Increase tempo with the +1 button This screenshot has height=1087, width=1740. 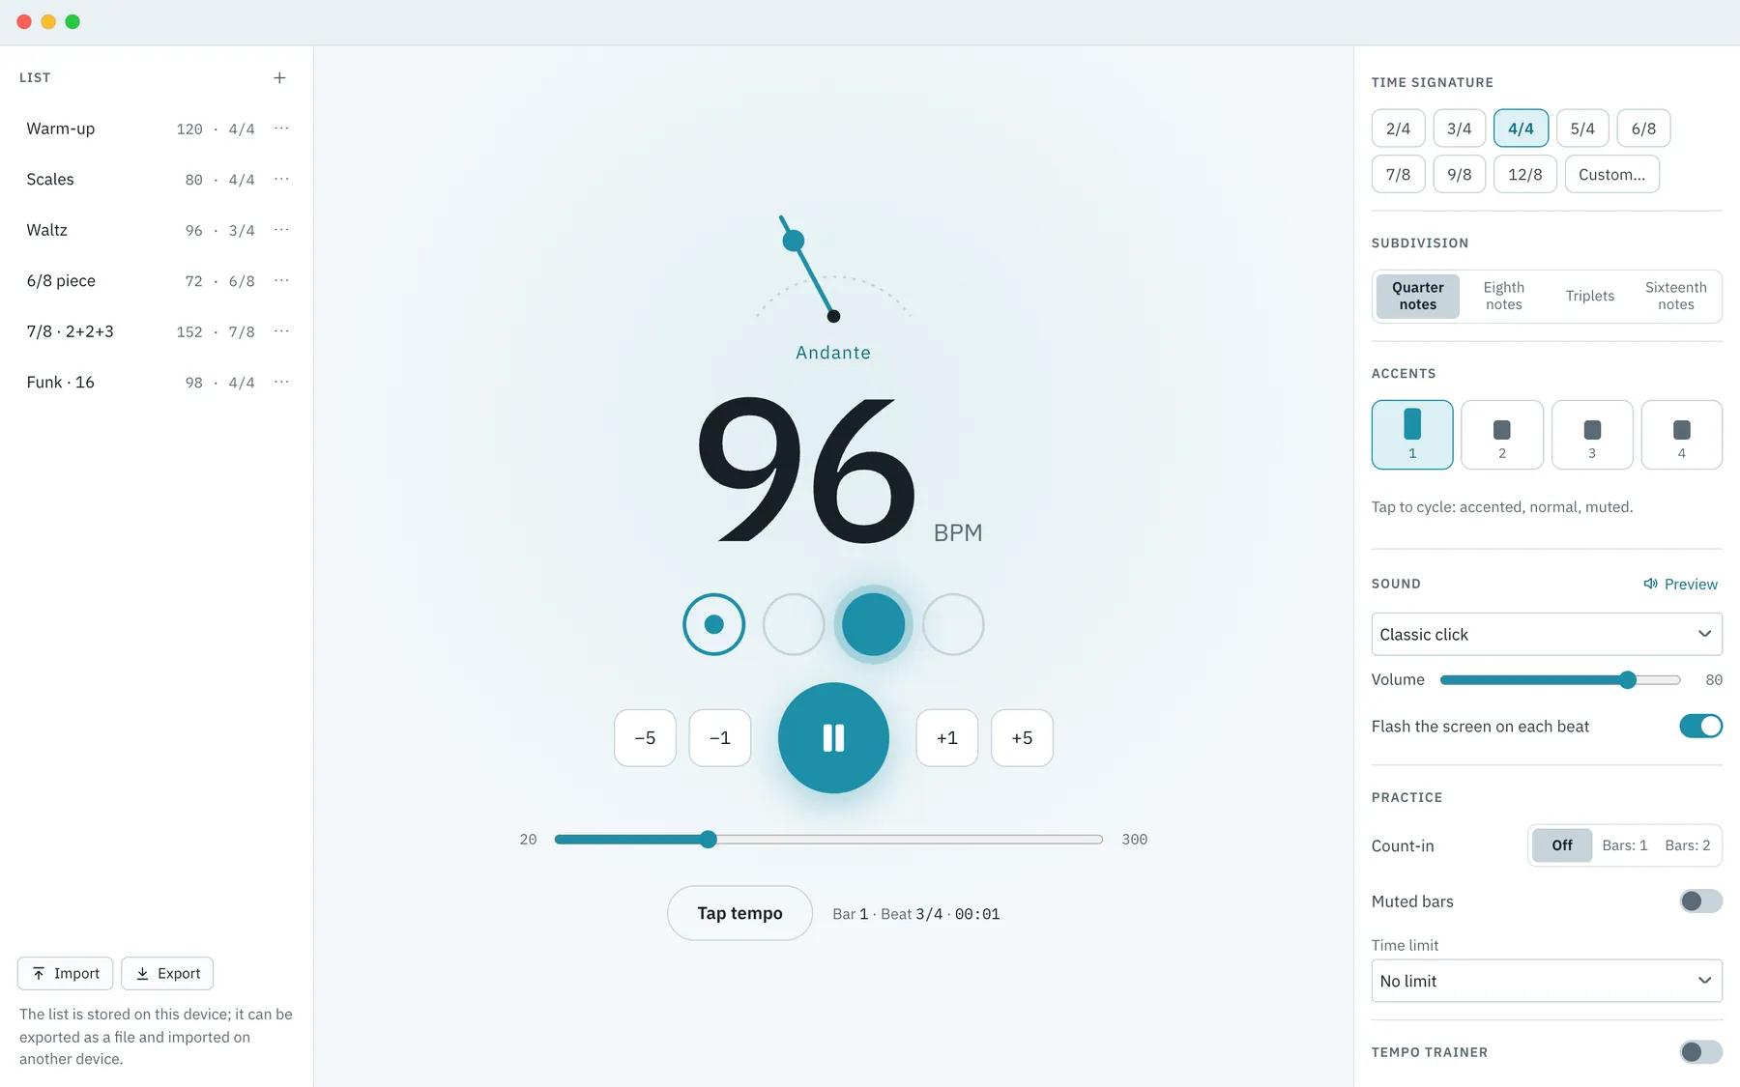(x=947, y=738)
